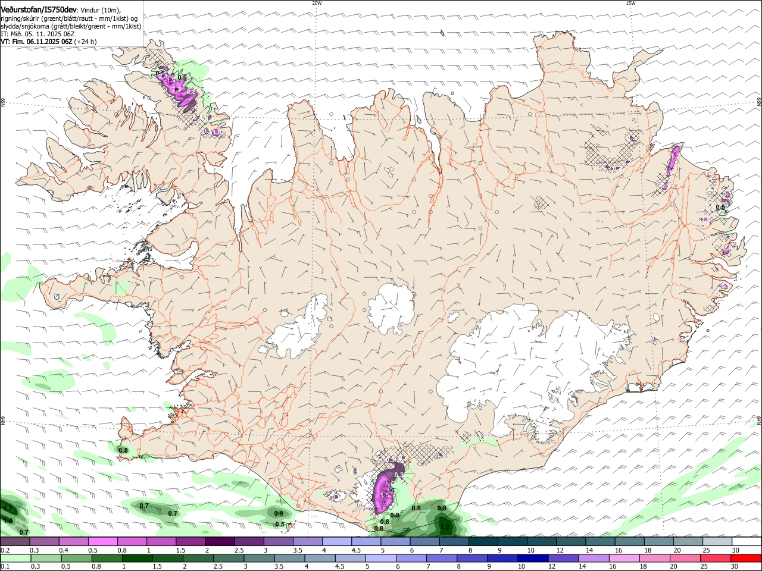Click the 0.8 value near the Reykjanes peninsula
The image size is (762, 571).
tap(123, 450)
